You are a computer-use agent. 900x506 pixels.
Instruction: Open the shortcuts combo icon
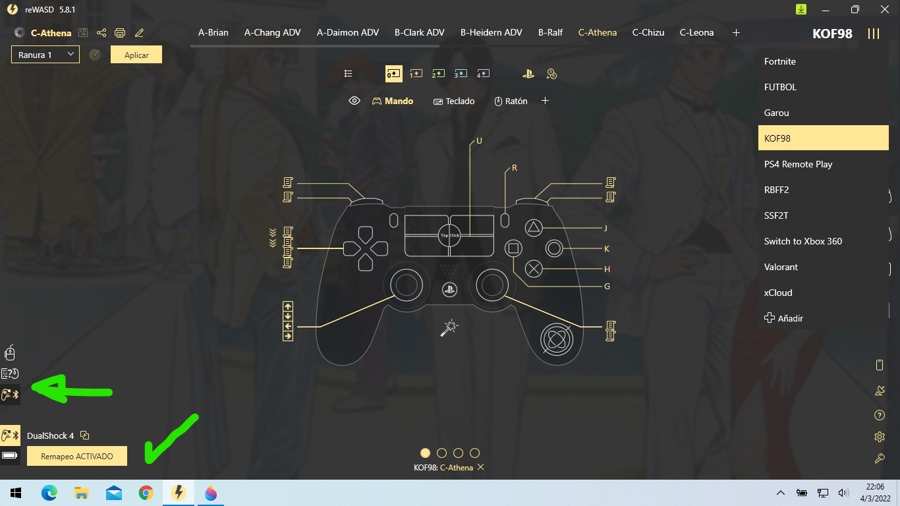551,74
